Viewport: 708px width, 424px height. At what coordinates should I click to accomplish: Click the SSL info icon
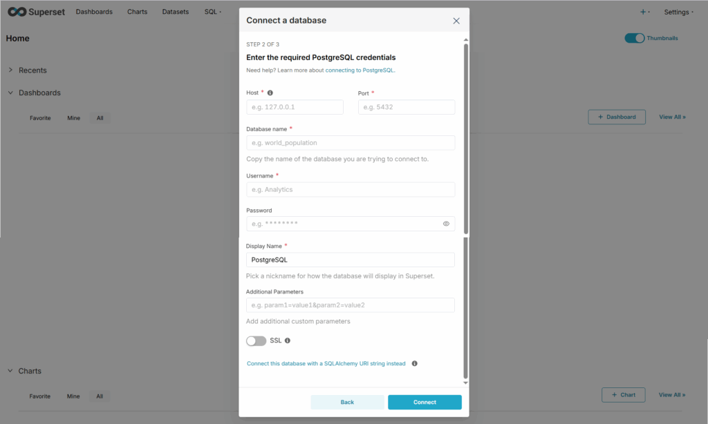pos(288,340)
